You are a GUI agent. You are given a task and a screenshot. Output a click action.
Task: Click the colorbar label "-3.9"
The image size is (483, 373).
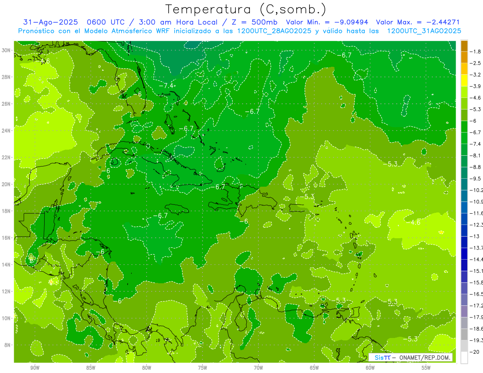pyautogui.click(x=475, y=86)
